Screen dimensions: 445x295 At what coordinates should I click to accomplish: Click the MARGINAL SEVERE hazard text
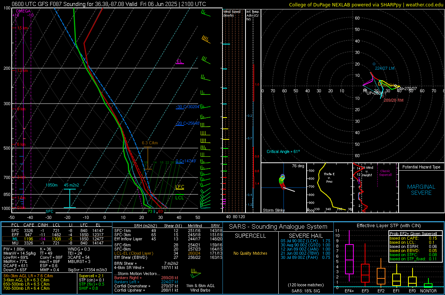click(x=421, y=190)
